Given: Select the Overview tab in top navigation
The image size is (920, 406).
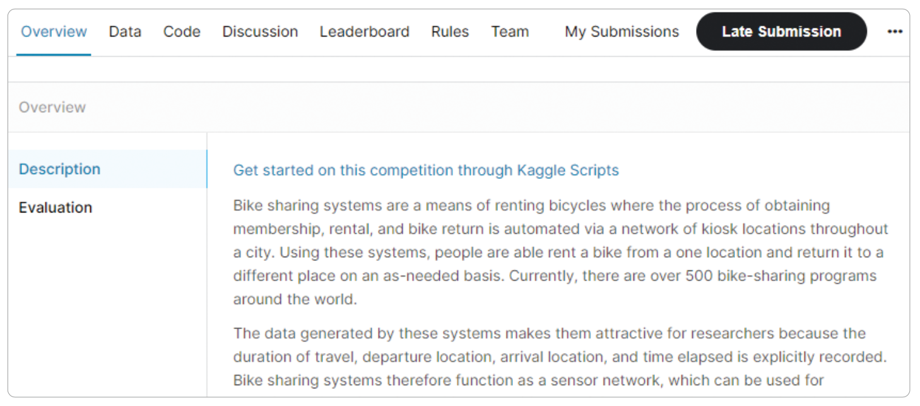Looking at the screenshot, I should (54, 32).
